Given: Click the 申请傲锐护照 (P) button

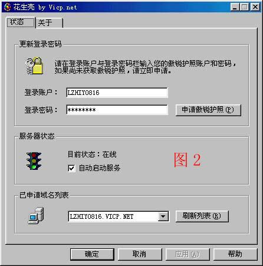Looking at the screenshot, I should pyautogui.click(x=208, y=110).
